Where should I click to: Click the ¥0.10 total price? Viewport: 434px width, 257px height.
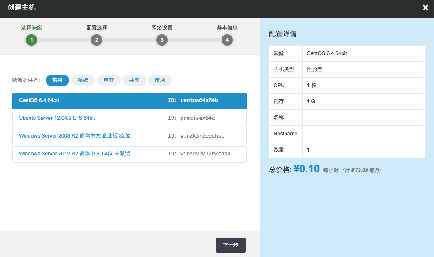(x=306, y=169)
